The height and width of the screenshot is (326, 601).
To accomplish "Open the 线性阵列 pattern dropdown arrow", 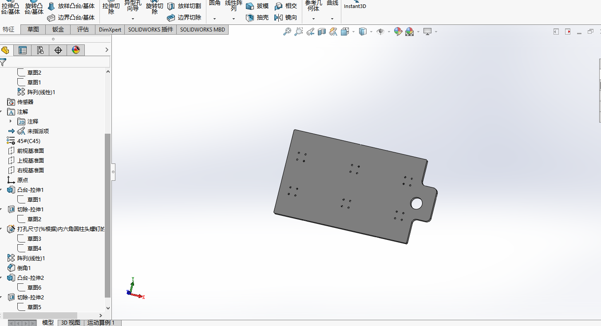I will (233, 19).
